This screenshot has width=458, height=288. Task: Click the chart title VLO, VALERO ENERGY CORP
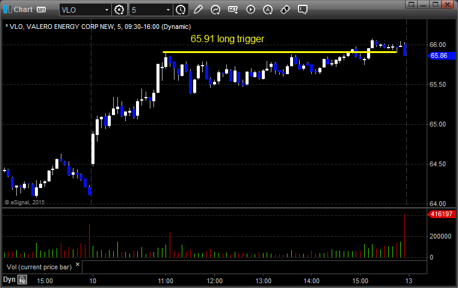tap(98, 27)
